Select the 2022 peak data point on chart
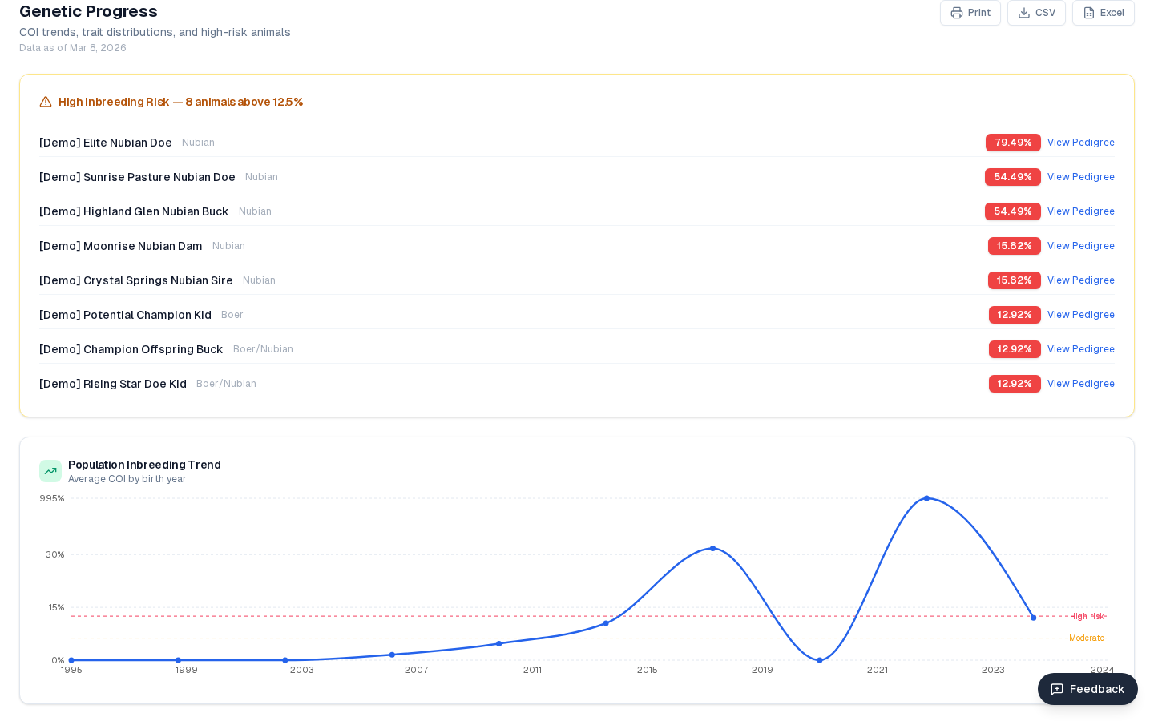1154x721 pixels. click(927, 498)
